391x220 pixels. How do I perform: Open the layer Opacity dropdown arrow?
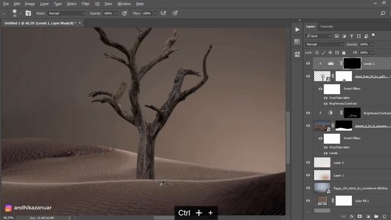(x=372, y=45)
